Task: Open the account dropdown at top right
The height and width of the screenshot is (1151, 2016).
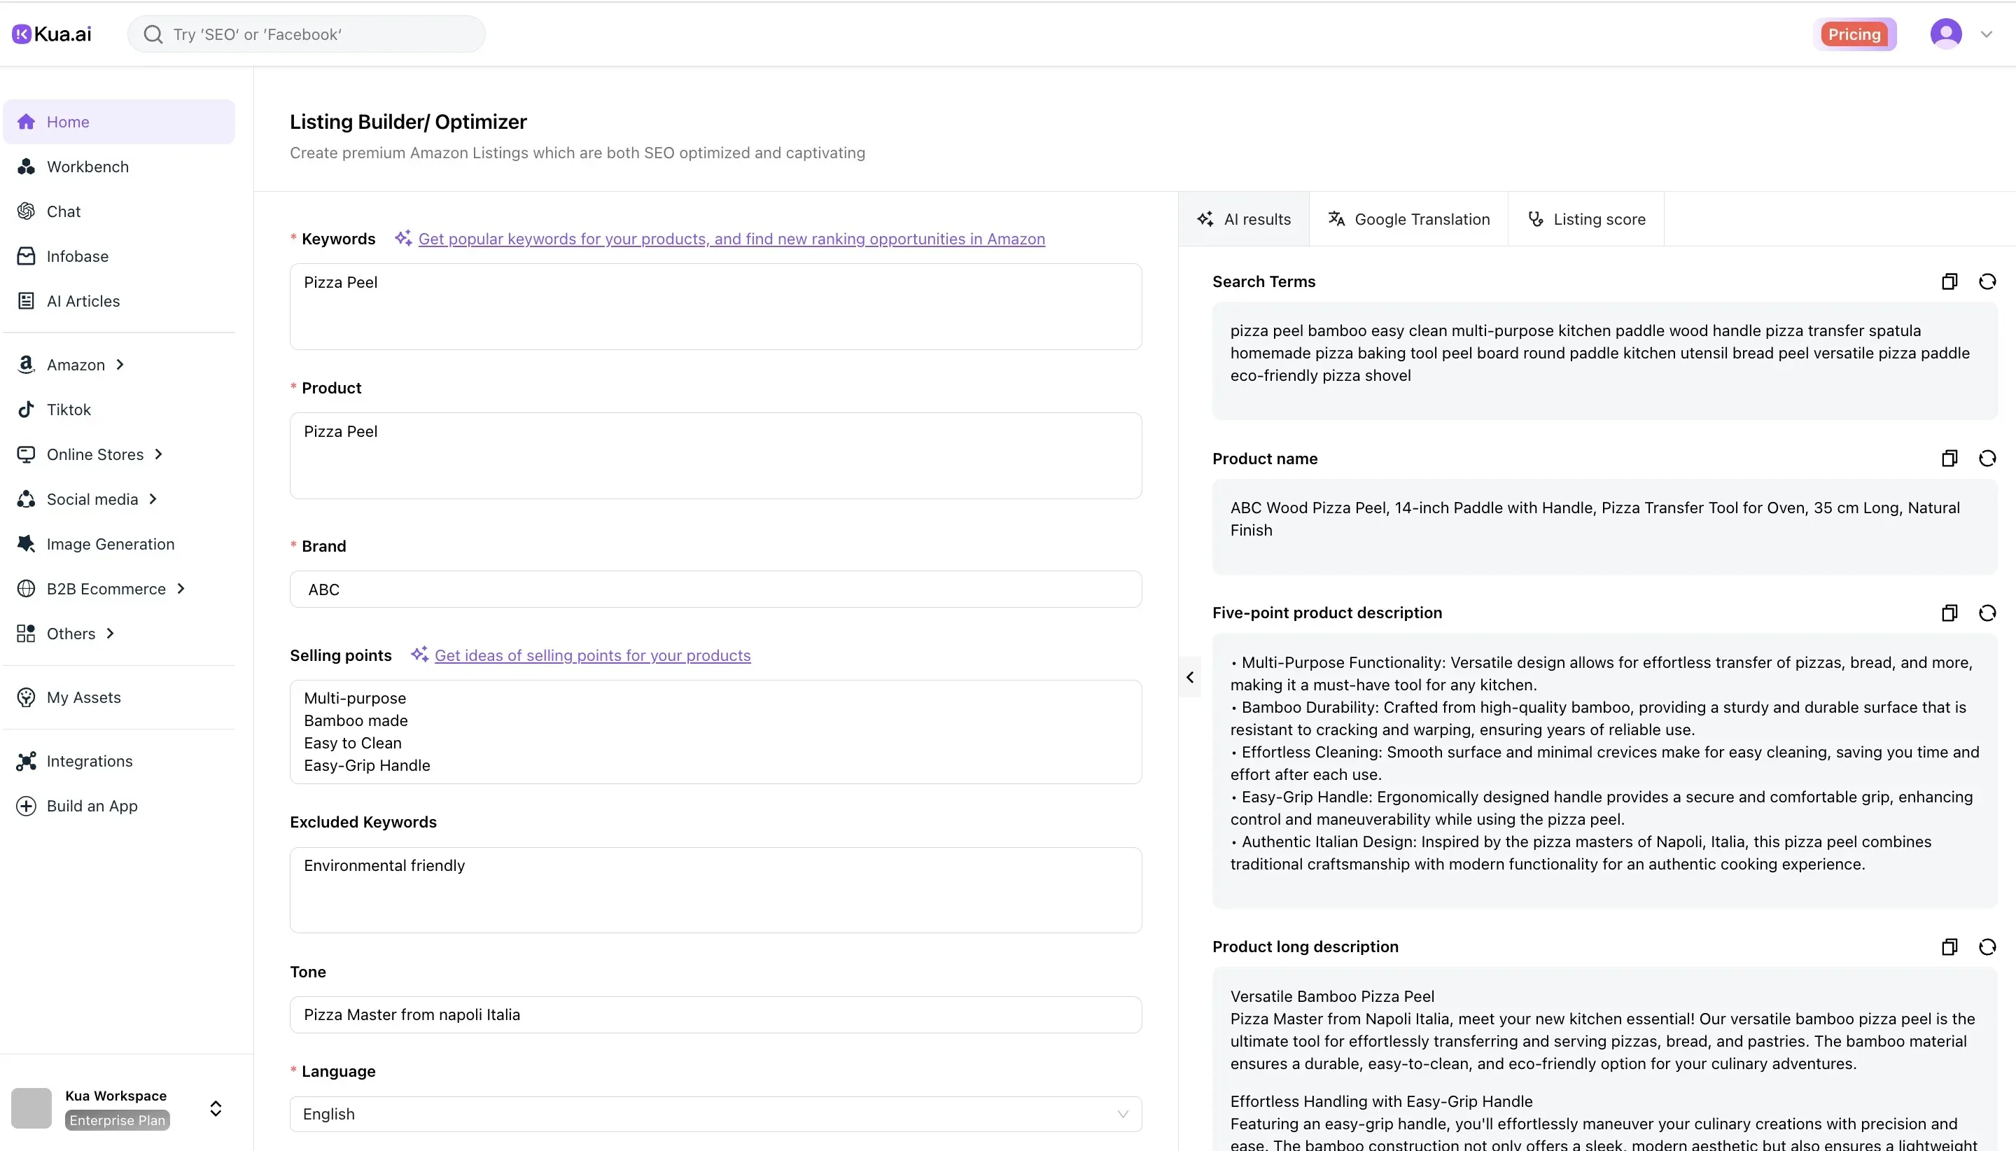Action: [1986, 33]
